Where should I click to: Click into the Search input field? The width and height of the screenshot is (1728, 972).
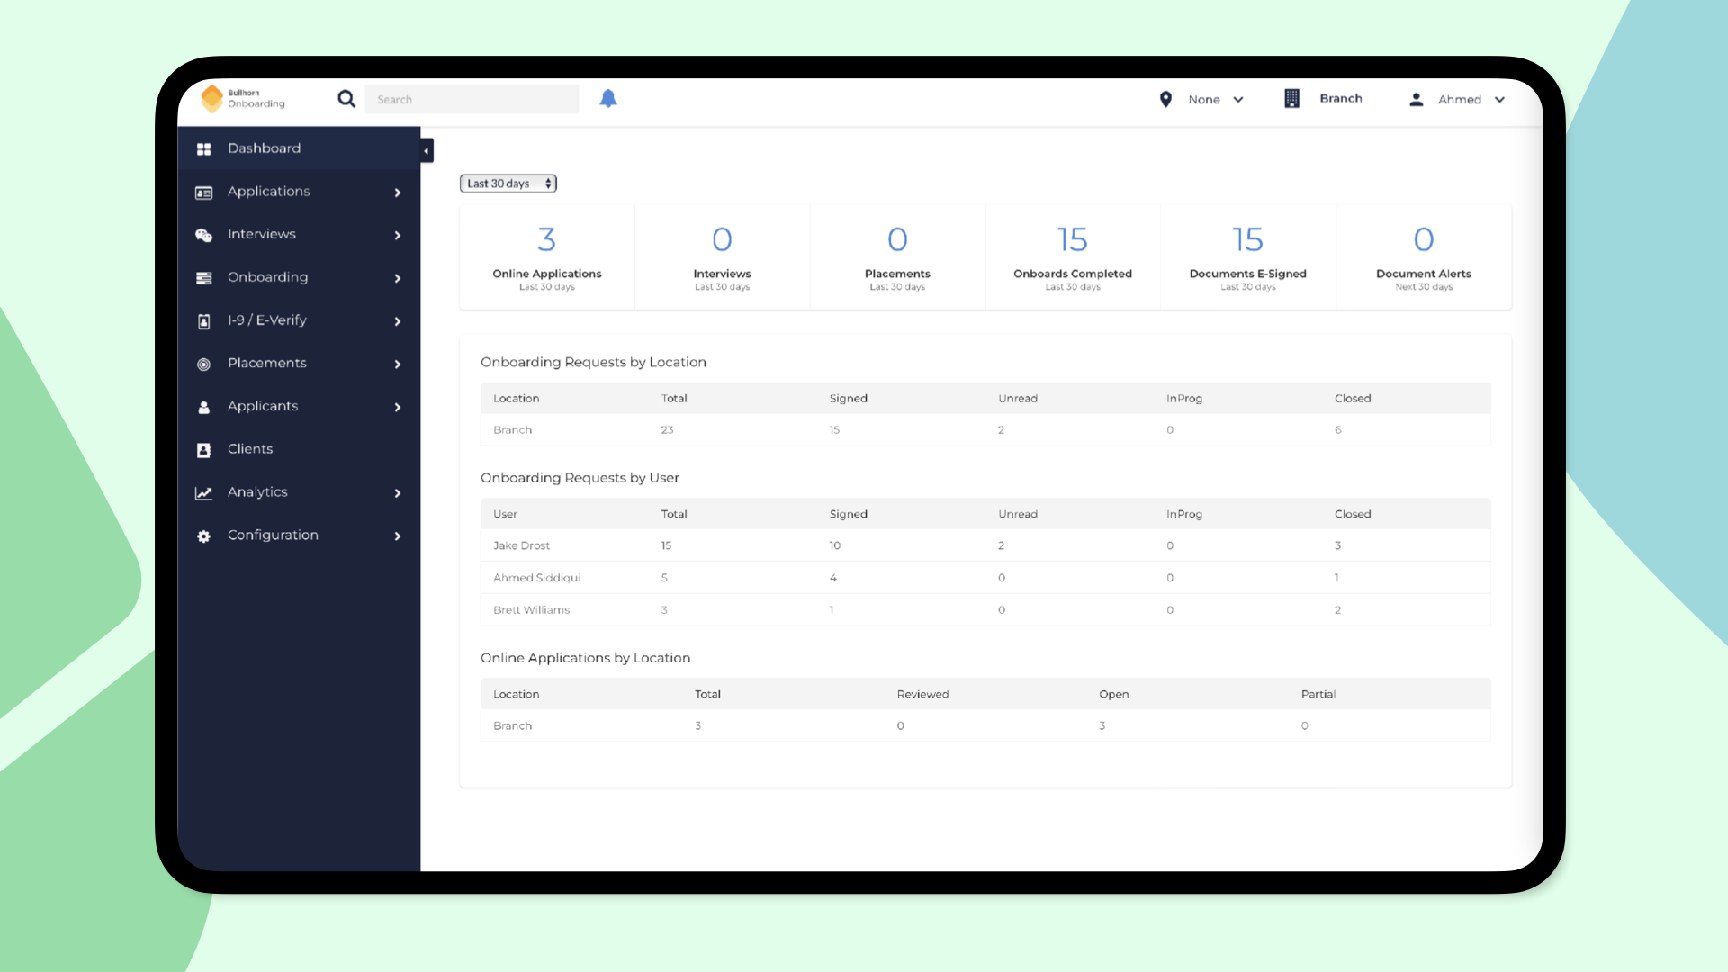pos(472,99)
